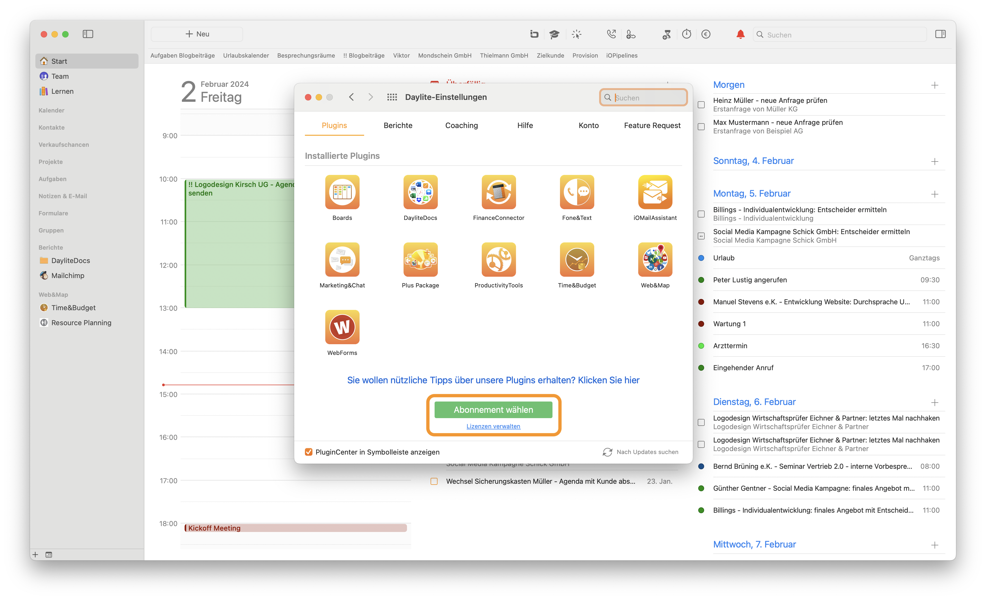
Task: Switch to the Feature Request tab
Action: point(652,126)
